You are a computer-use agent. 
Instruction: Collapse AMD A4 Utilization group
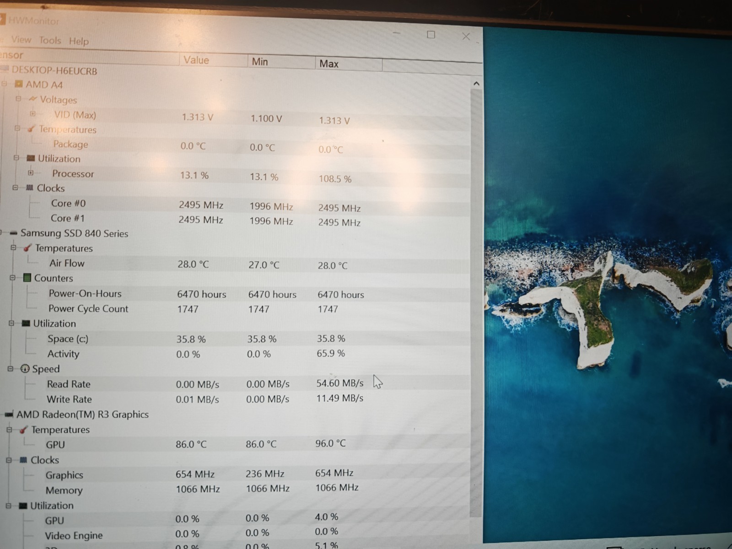[x=16, y=158]
